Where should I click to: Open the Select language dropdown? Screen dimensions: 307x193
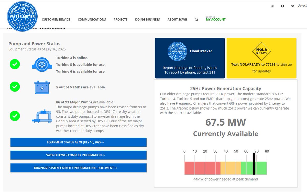[302, 6]
